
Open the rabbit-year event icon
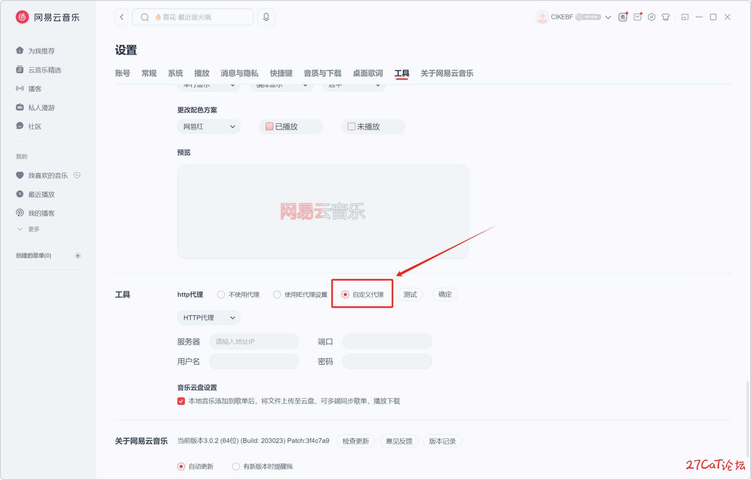tap(623, 17)
